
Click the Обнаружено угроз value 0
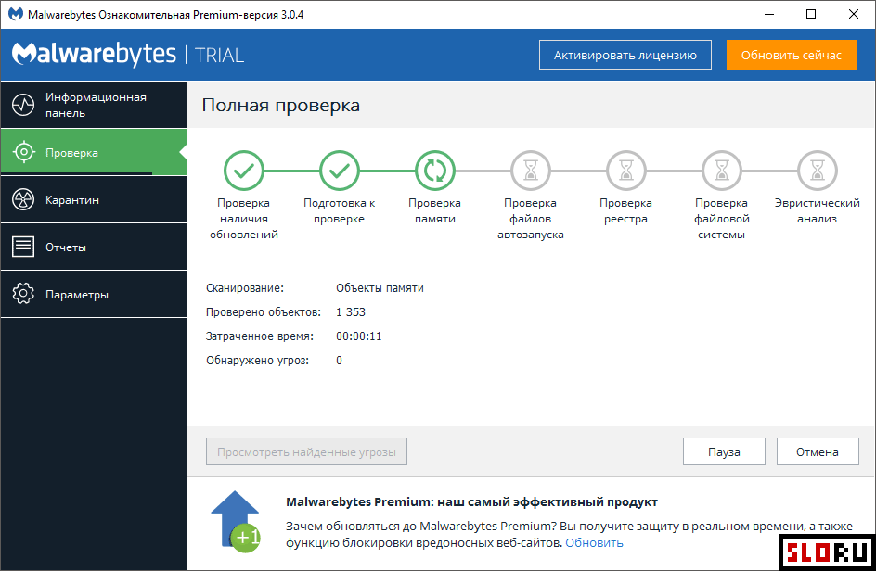click(339, 360)
